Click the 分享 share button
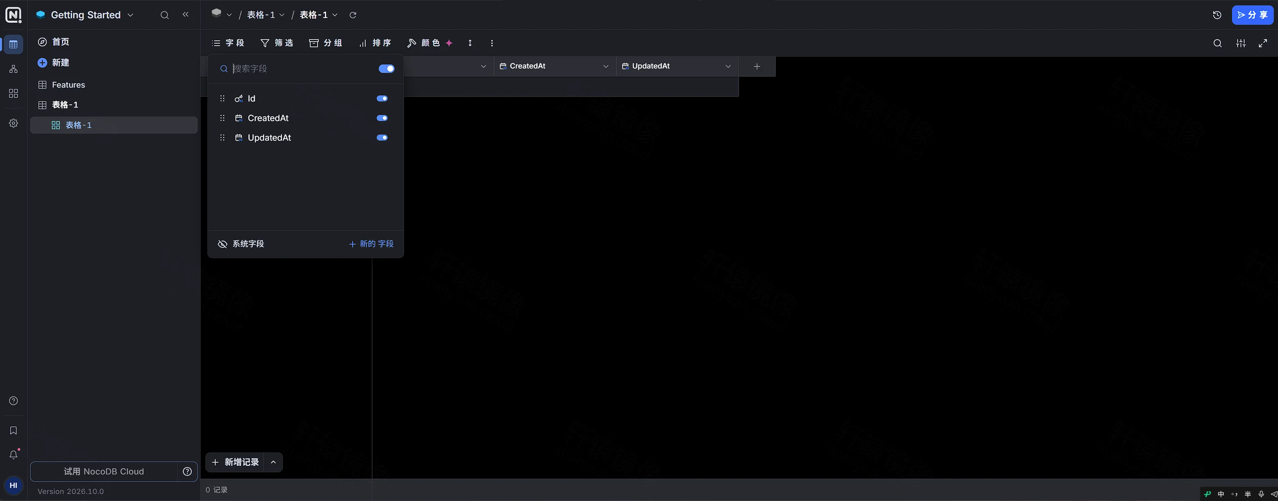The width and height of the screenshot is (1278, 501). (x=1253, y=15)
